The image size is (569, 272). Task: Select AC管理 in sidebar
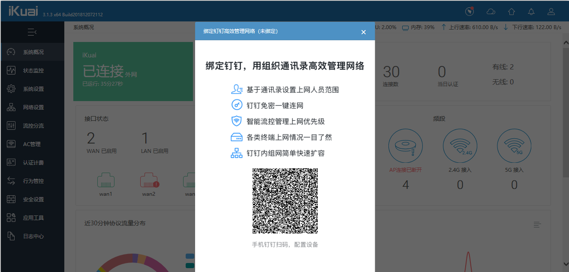(33, 144)
